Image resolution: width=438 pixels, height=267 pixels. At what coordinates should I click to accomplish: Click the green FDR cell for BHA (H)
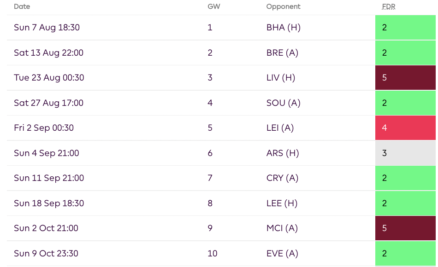tap(405, 28)
